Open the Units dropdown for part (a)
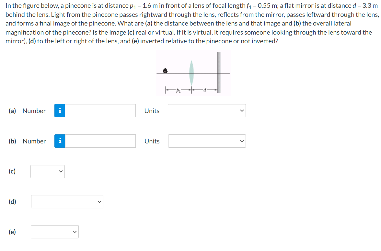 pos(206,110)
